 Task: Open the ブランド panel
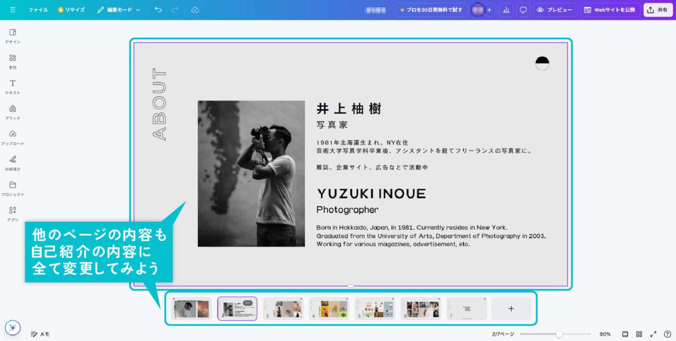13,112
